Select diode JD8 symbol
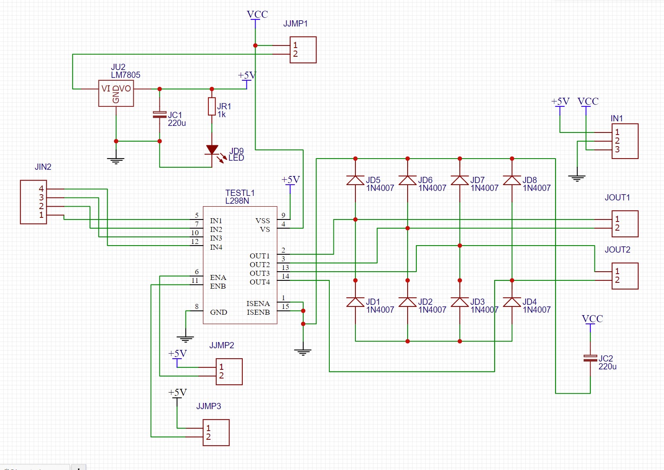The height and width of the screenshot is (470, 664). click(512, 181)
